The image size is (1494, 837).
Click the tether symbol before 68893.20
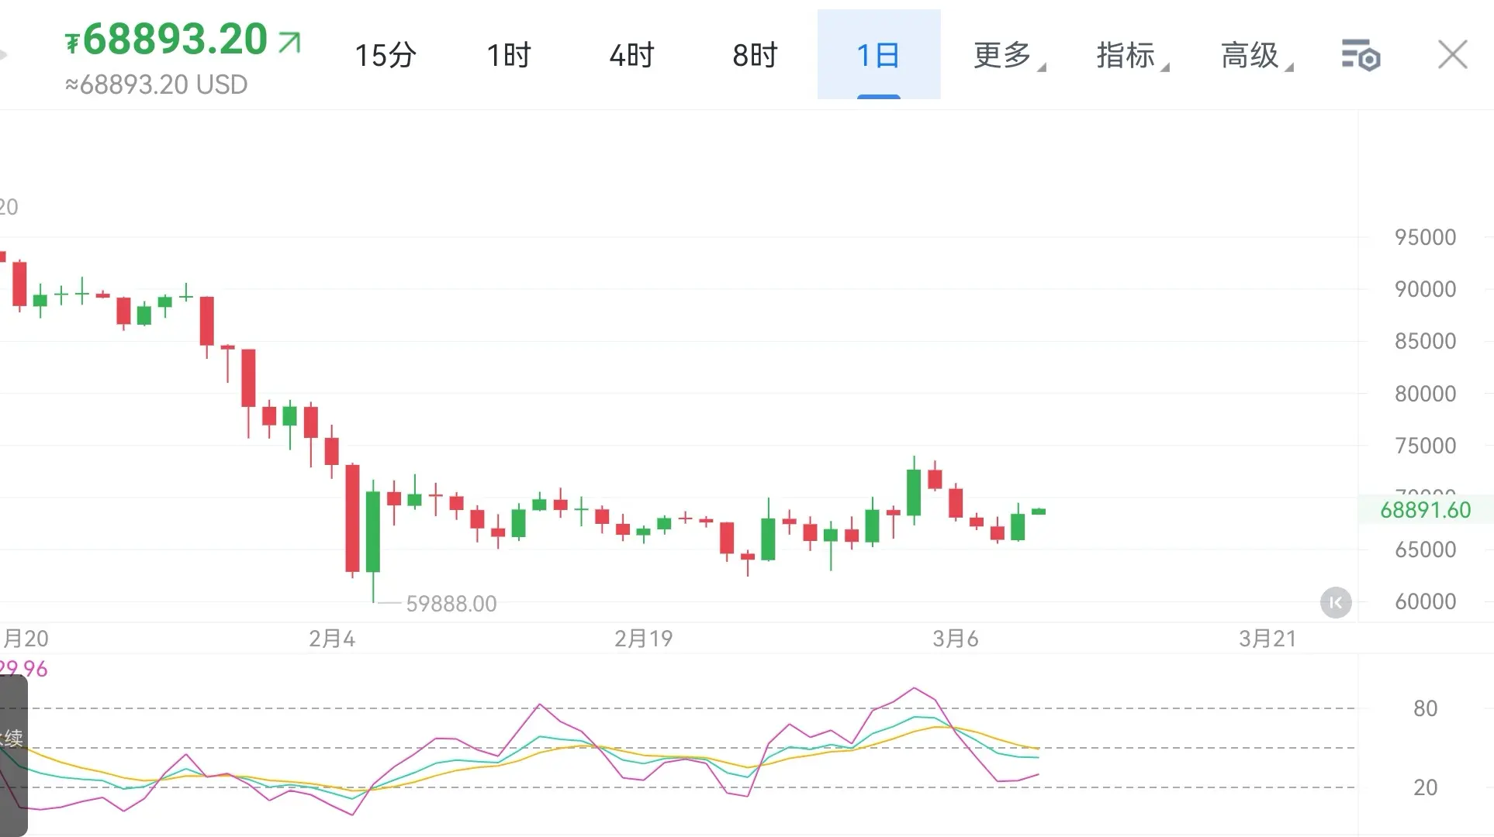(72, 43)
